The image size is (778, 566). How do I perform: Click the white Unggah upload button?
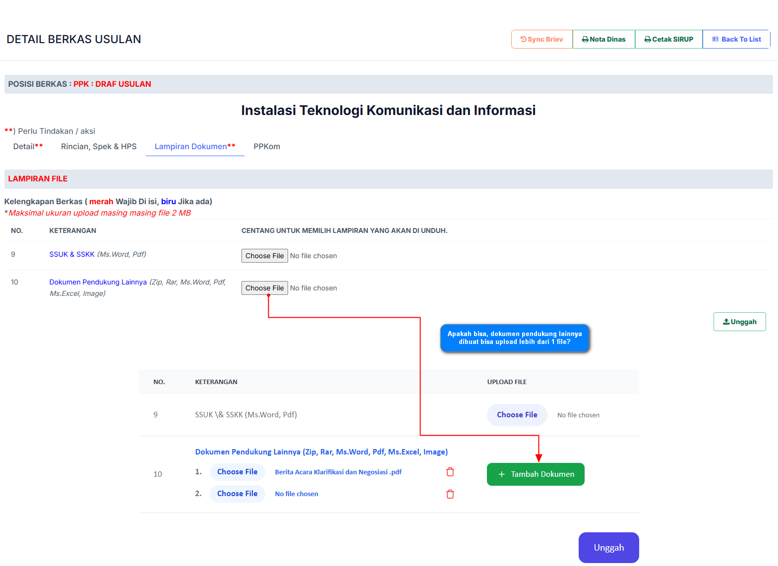point(739,322)
